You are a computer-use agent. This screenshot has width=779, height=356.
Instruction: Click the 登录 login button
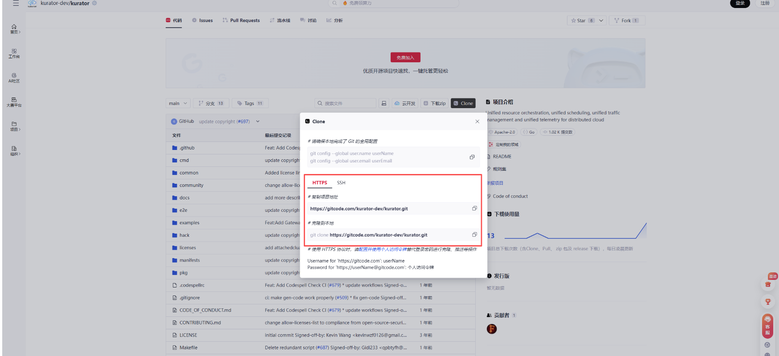(x=740, y=3)
